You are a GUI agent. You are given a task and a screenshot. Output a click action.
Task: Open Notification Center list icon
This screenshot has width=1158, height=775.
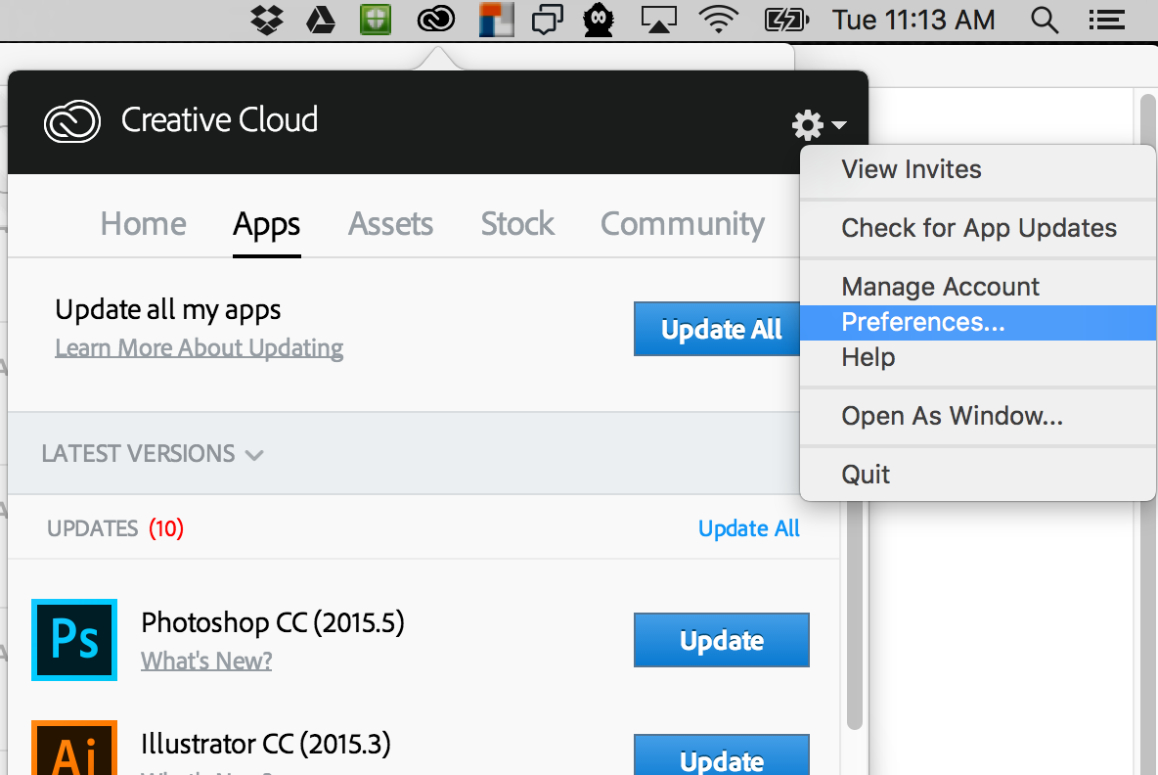click(1106, 20)
